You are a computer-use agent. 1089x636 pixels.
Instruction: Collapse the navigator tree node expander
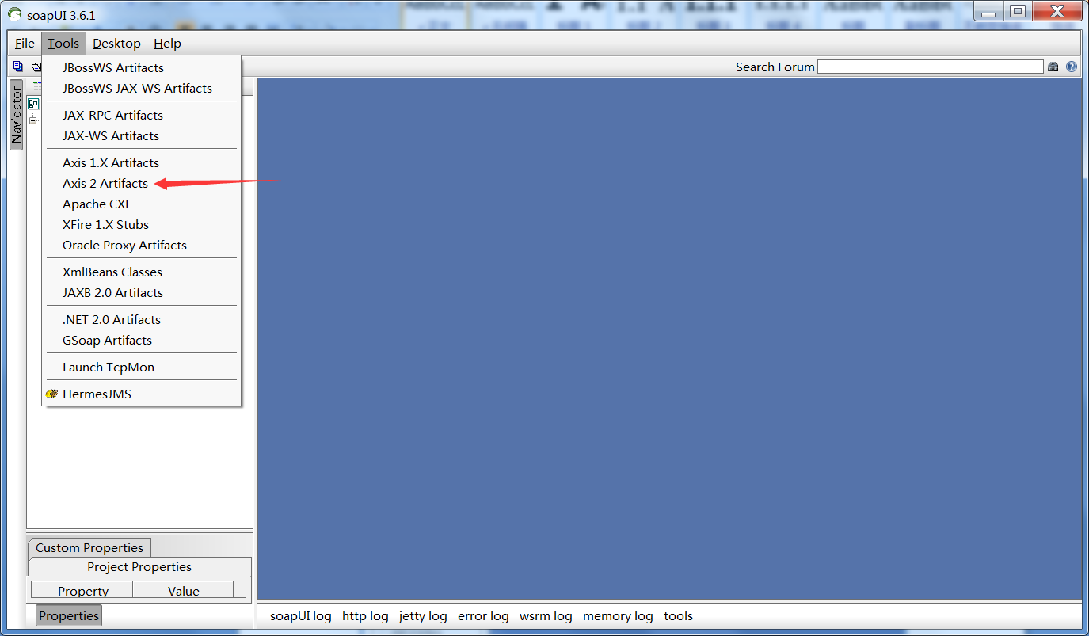pyautogui.click(x=33, y=120)
